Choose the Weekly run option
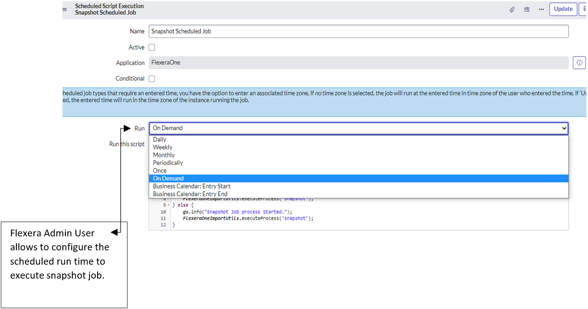588x309 pixels. tap(163, 147)
